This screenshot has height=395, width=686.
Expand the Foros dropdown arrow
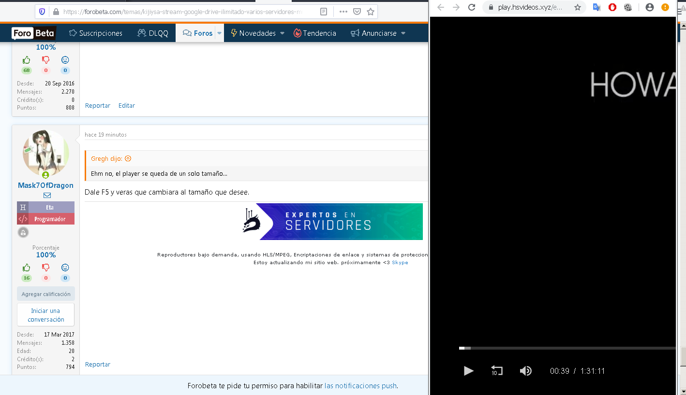tap(219, 33)
